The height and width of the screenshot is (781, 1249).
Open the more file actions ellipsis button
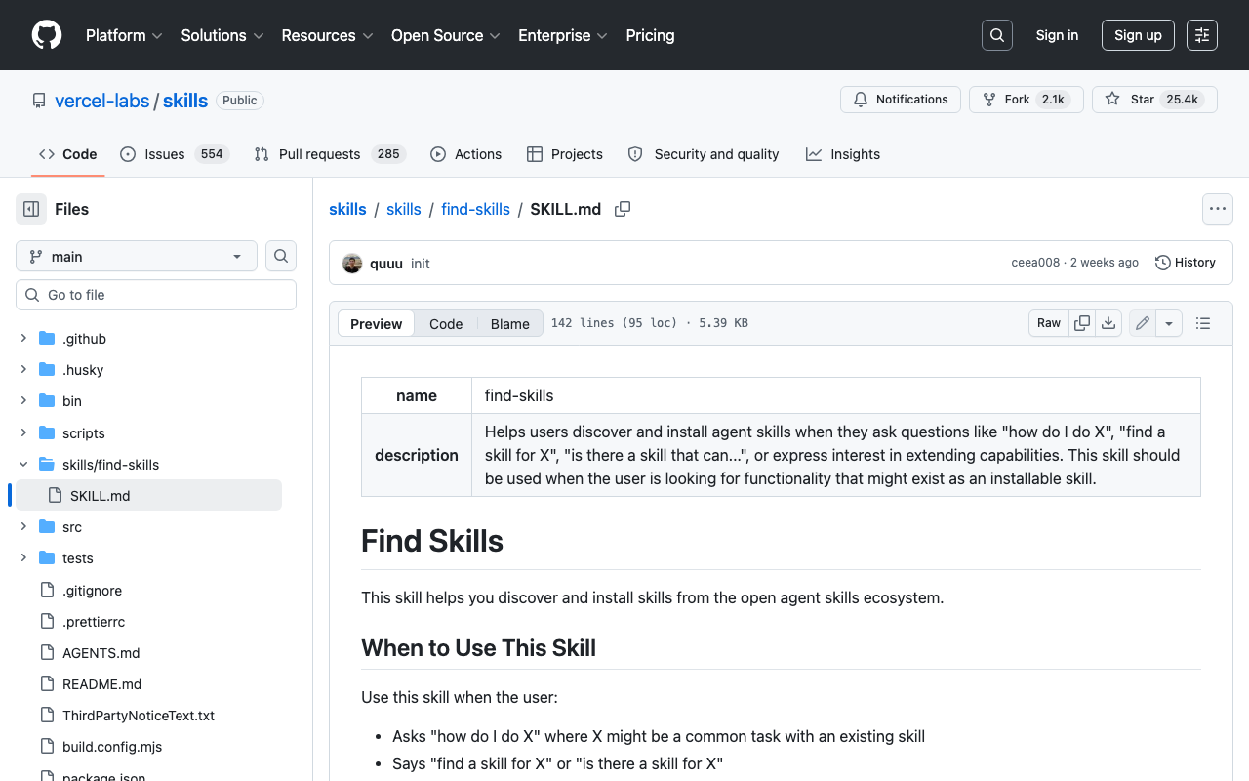pyautogui.click(x=1217, y=209)
